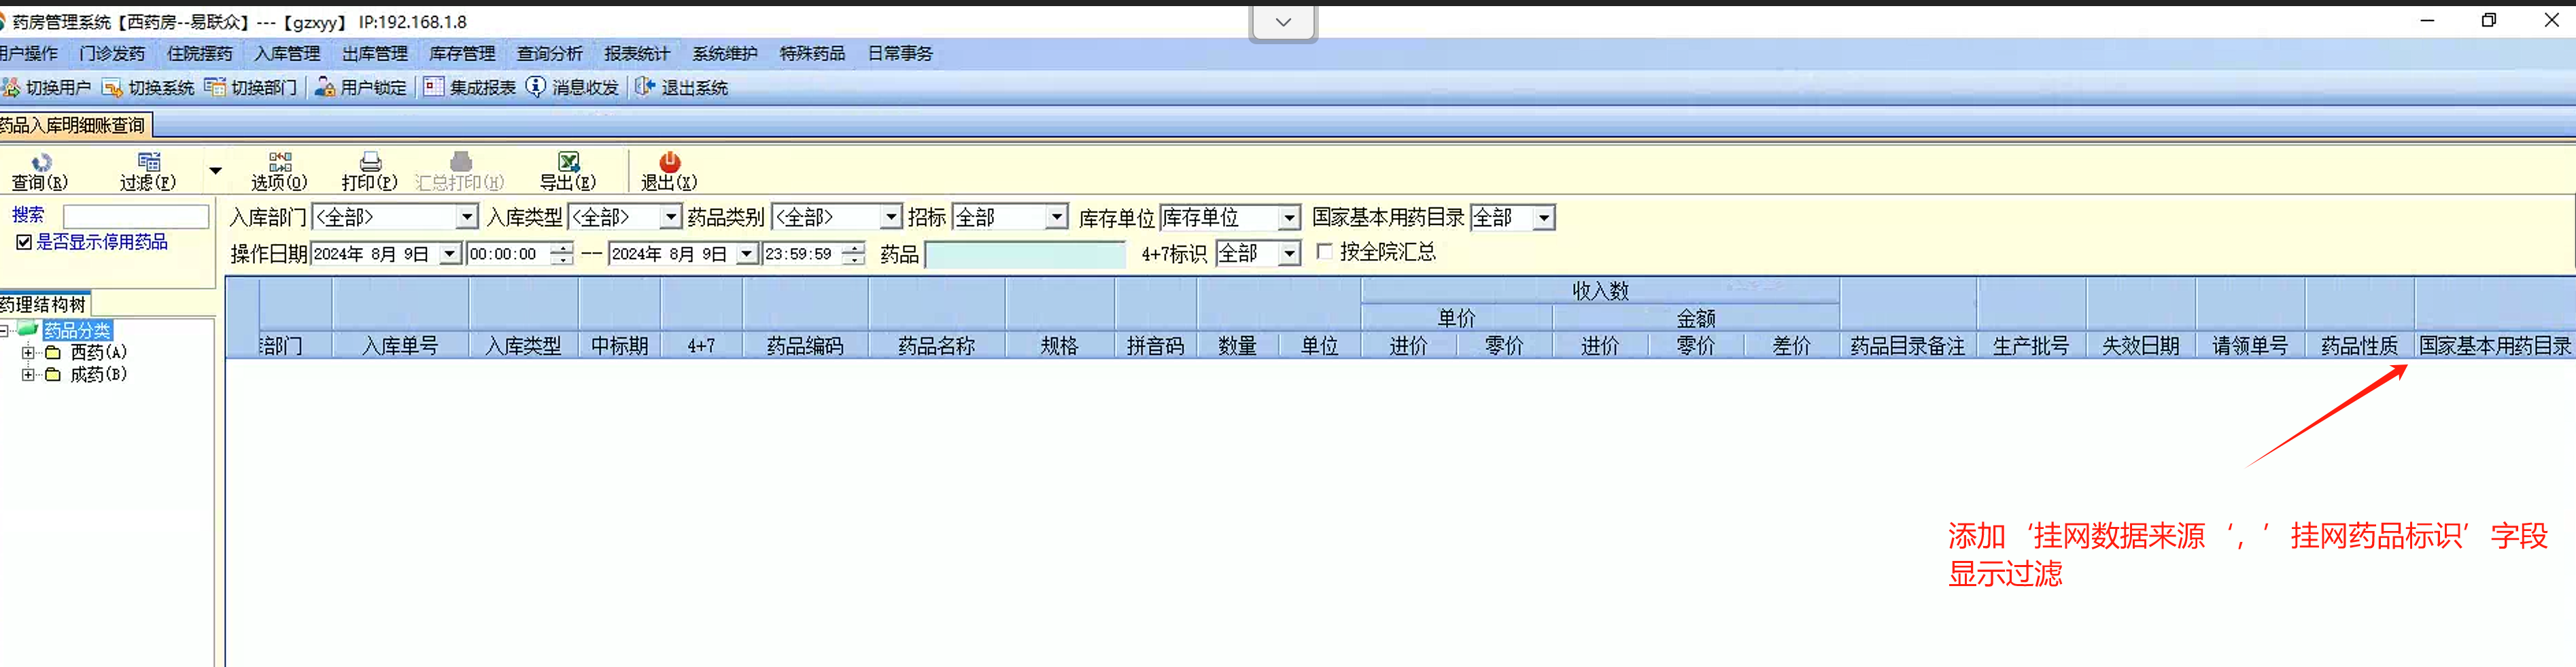Open the 特殊药品 menu

[x=813, y=54]
